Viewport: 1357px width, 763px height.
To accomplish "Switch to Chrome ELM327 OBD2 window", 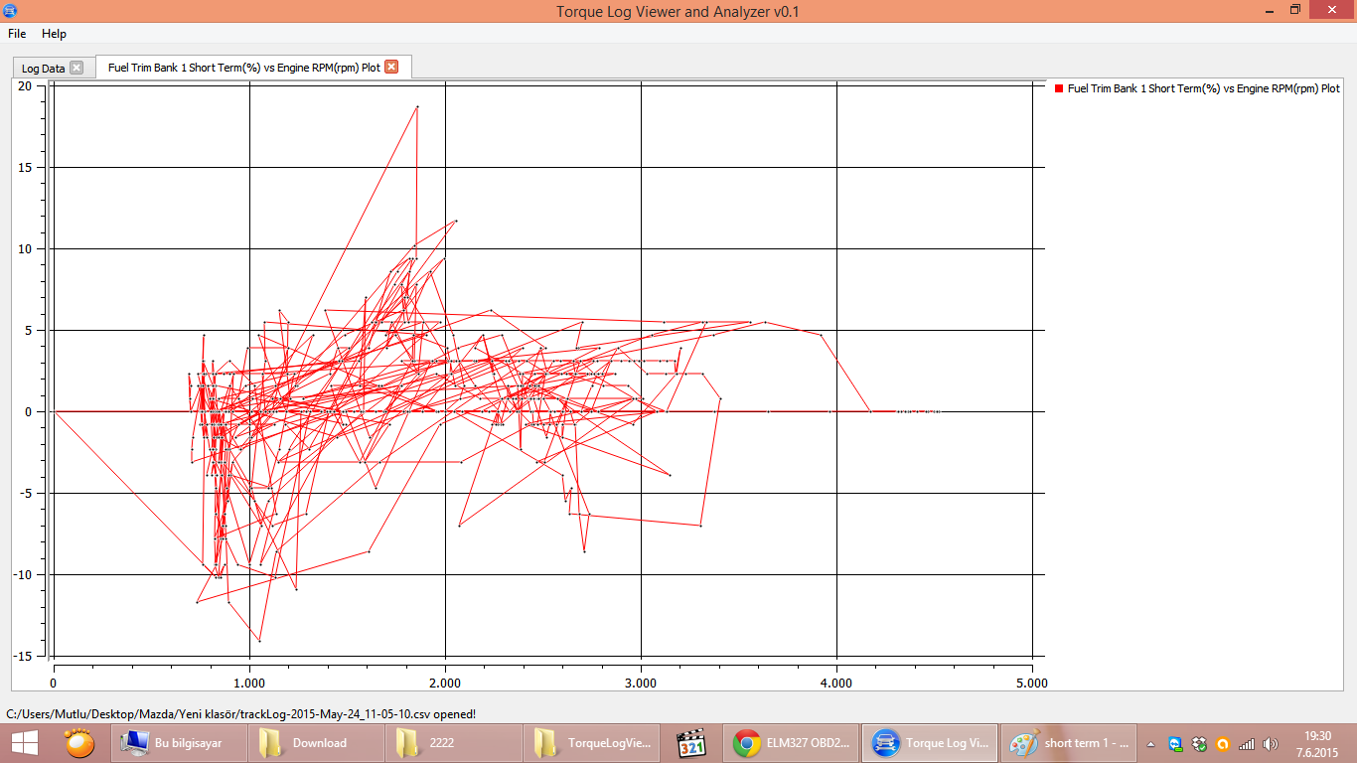I will click(792, 742).
